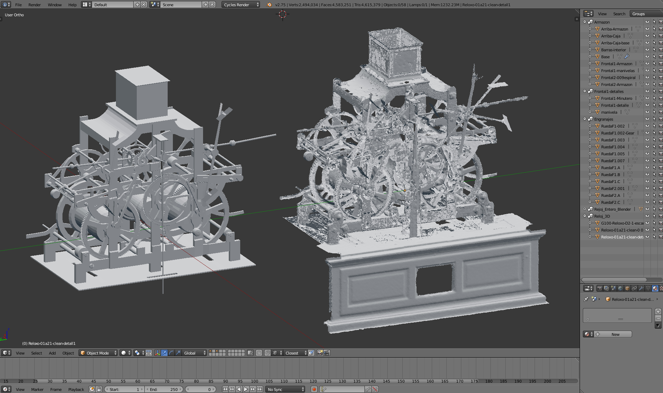Toggle visibility of RuedaF1.A
Viewport: 663px width, 393px height.
(x=647, y=167)
